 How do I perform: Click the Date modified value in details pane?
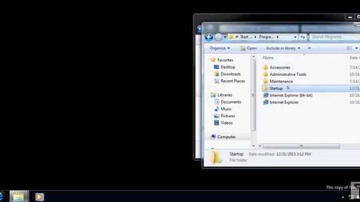(294, 154)
